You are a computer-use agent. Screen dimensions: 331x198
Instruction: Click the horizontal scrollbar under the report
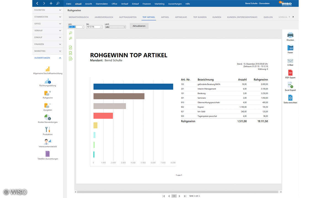coord(178,192)
